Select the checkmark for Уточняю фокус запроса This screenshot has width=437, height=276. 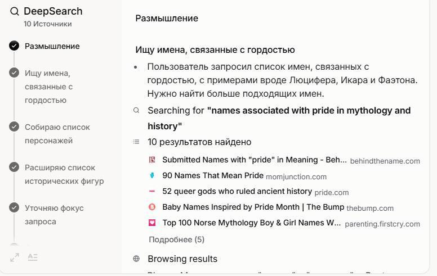click(x=14, y=208)
